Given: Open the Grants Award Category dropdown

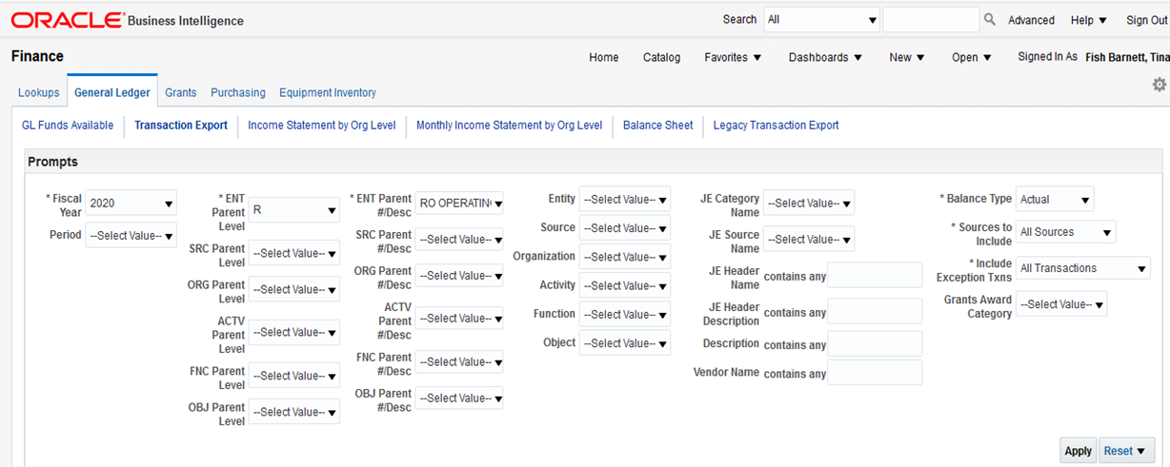Looking at the screenshot, I should 1061,304.
